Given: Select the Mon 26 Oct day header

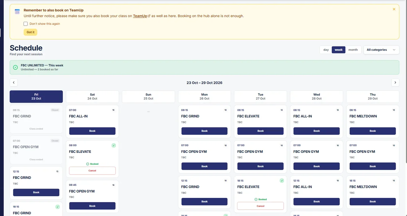Looking at the screenshot, I should pyautogui.click(x=205, y=96).
